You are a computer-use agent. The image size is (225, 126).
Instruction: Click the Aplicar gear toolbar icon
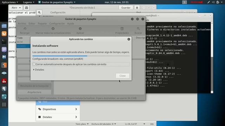[x=80, y=29]
